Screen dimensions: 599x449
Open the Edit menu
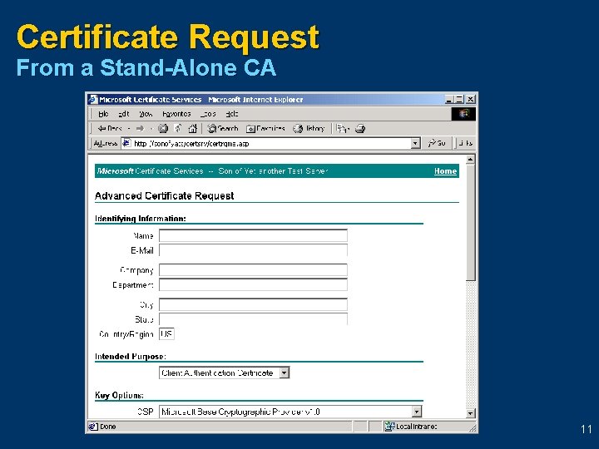coord(124,114)
